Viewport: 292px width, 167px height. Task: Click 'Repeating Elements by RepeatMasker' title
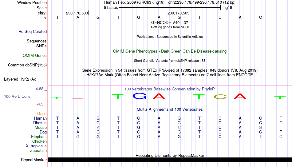pyautogui.click(x=170, y=155)
